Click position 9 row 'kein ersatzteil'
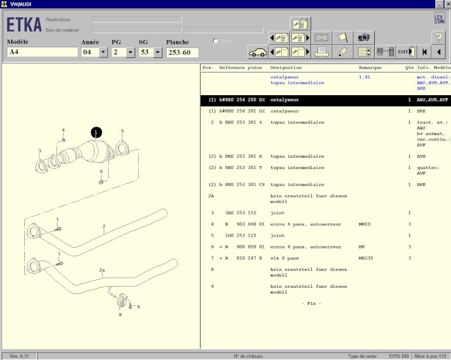 (326, 289)
